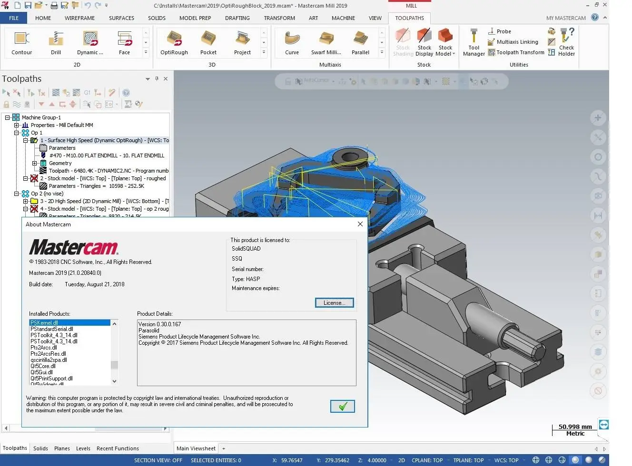Open the Tool Manager
Viewport: 632px width, 466px height.
tap(474, 42)
